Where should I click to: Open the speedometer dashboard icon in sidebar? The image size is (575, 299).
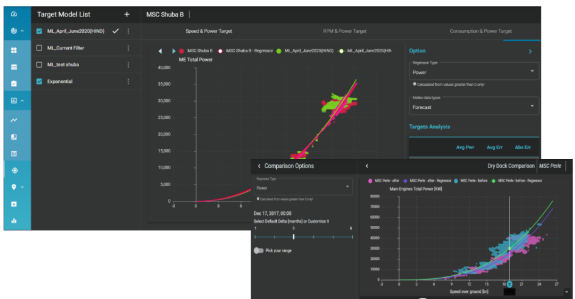tap(14, 14)
